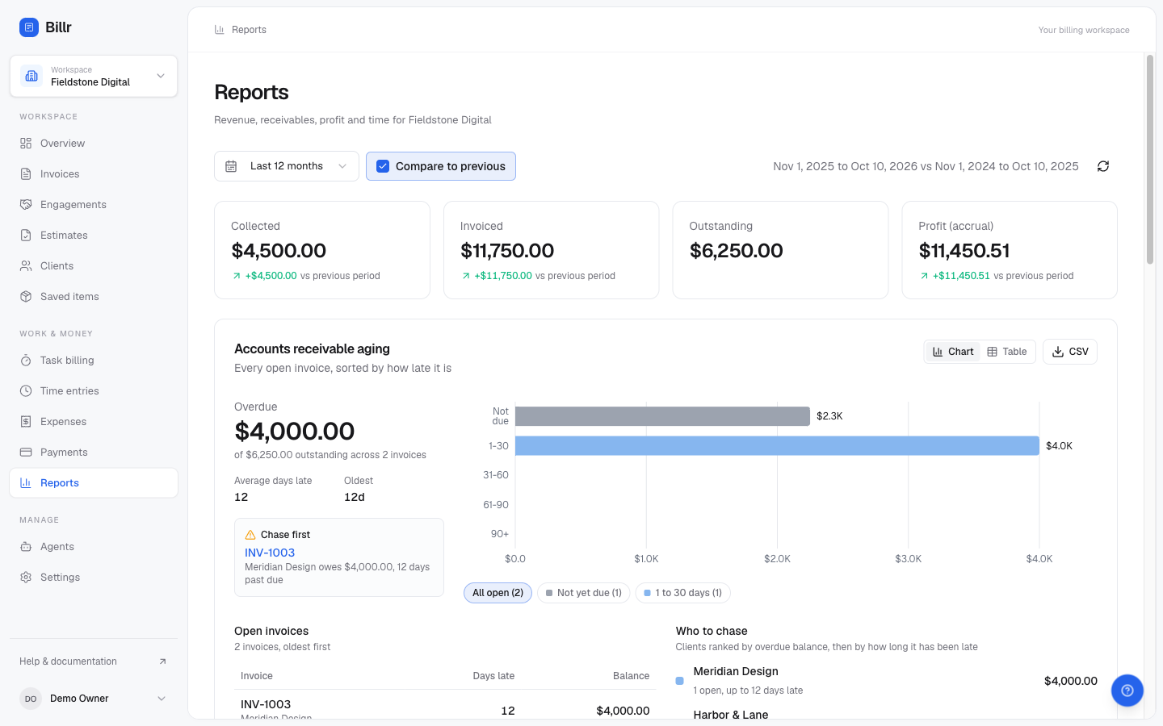Filter by 1 to 30 days (1) chip
This screenshot has height=726, width=1163.
[x=682, y=593]
